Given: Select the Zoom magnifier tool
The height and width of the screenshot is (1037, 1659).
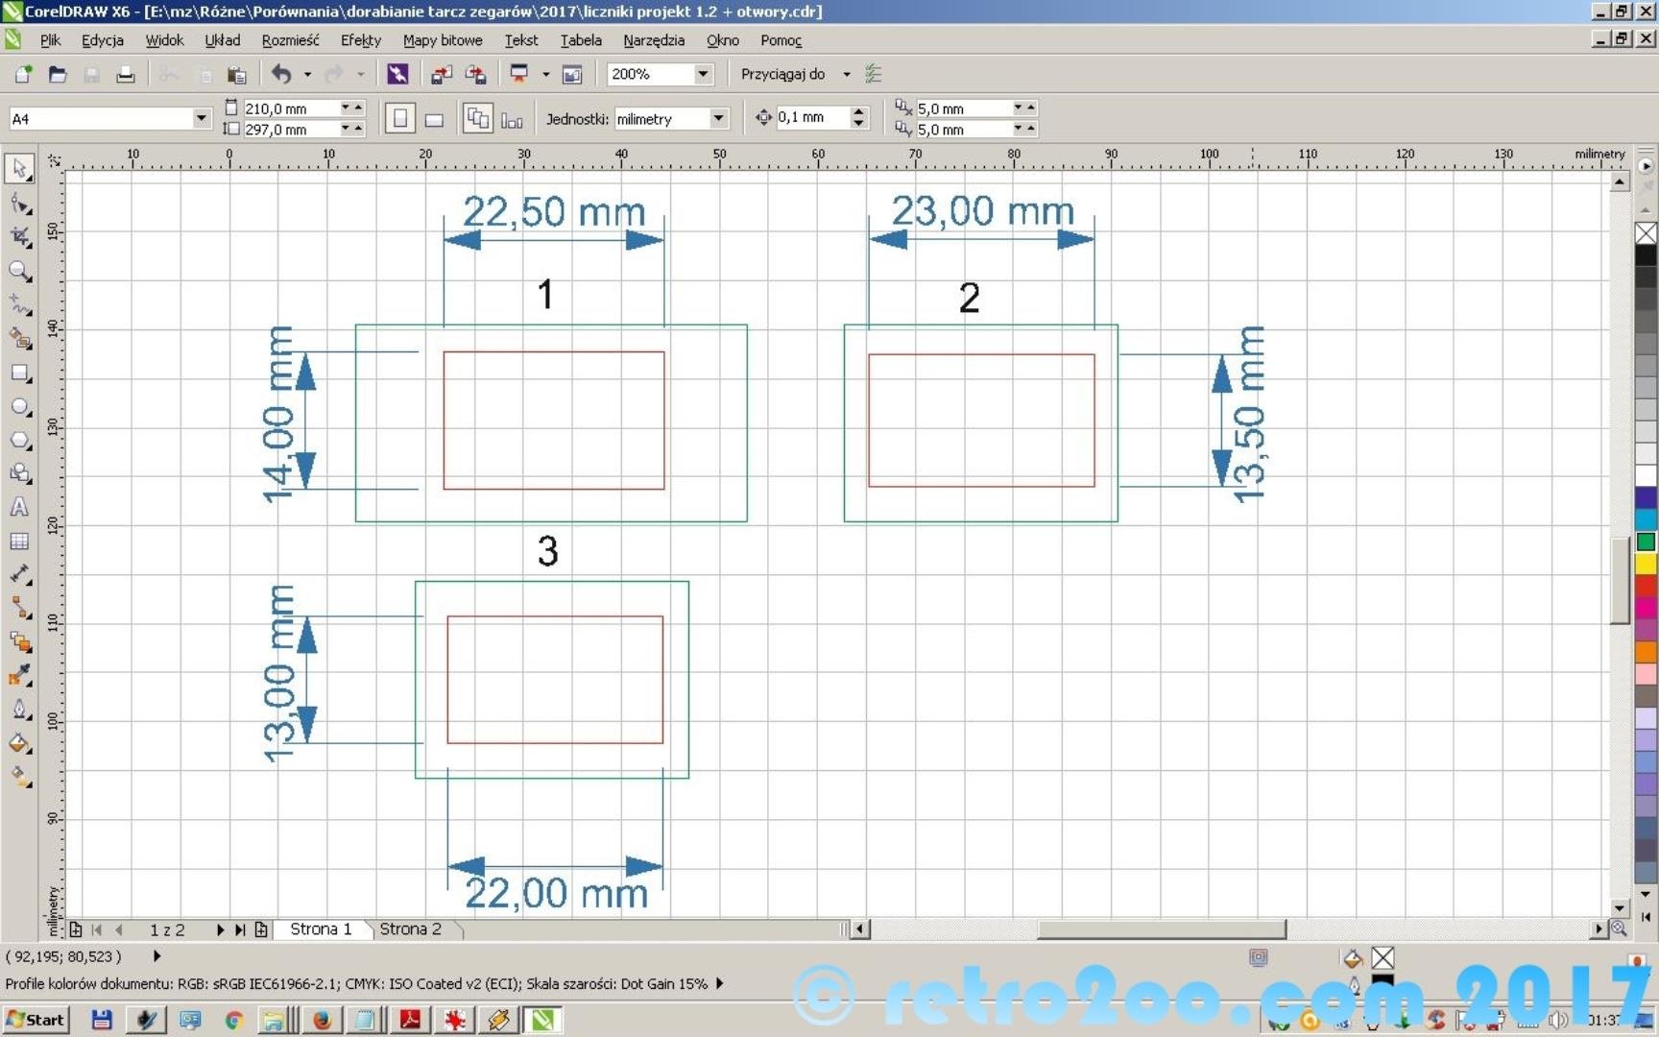Looking at the screenshot, I should coord(19,272).
